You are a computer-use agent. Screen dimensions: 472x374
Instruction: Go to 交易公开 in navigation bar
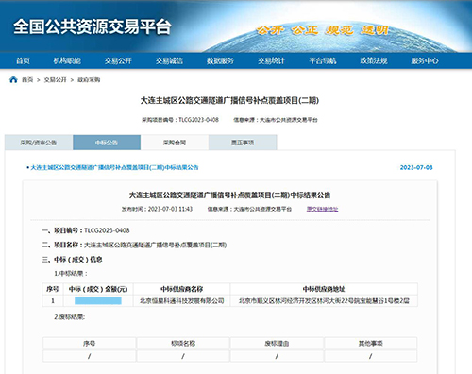point(118,60)
